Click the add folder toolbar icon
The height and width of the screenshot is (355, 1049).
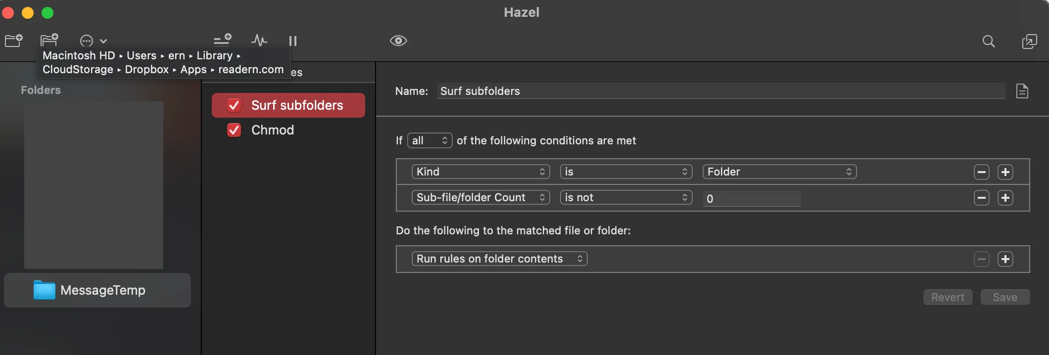(x=14, y=41)
